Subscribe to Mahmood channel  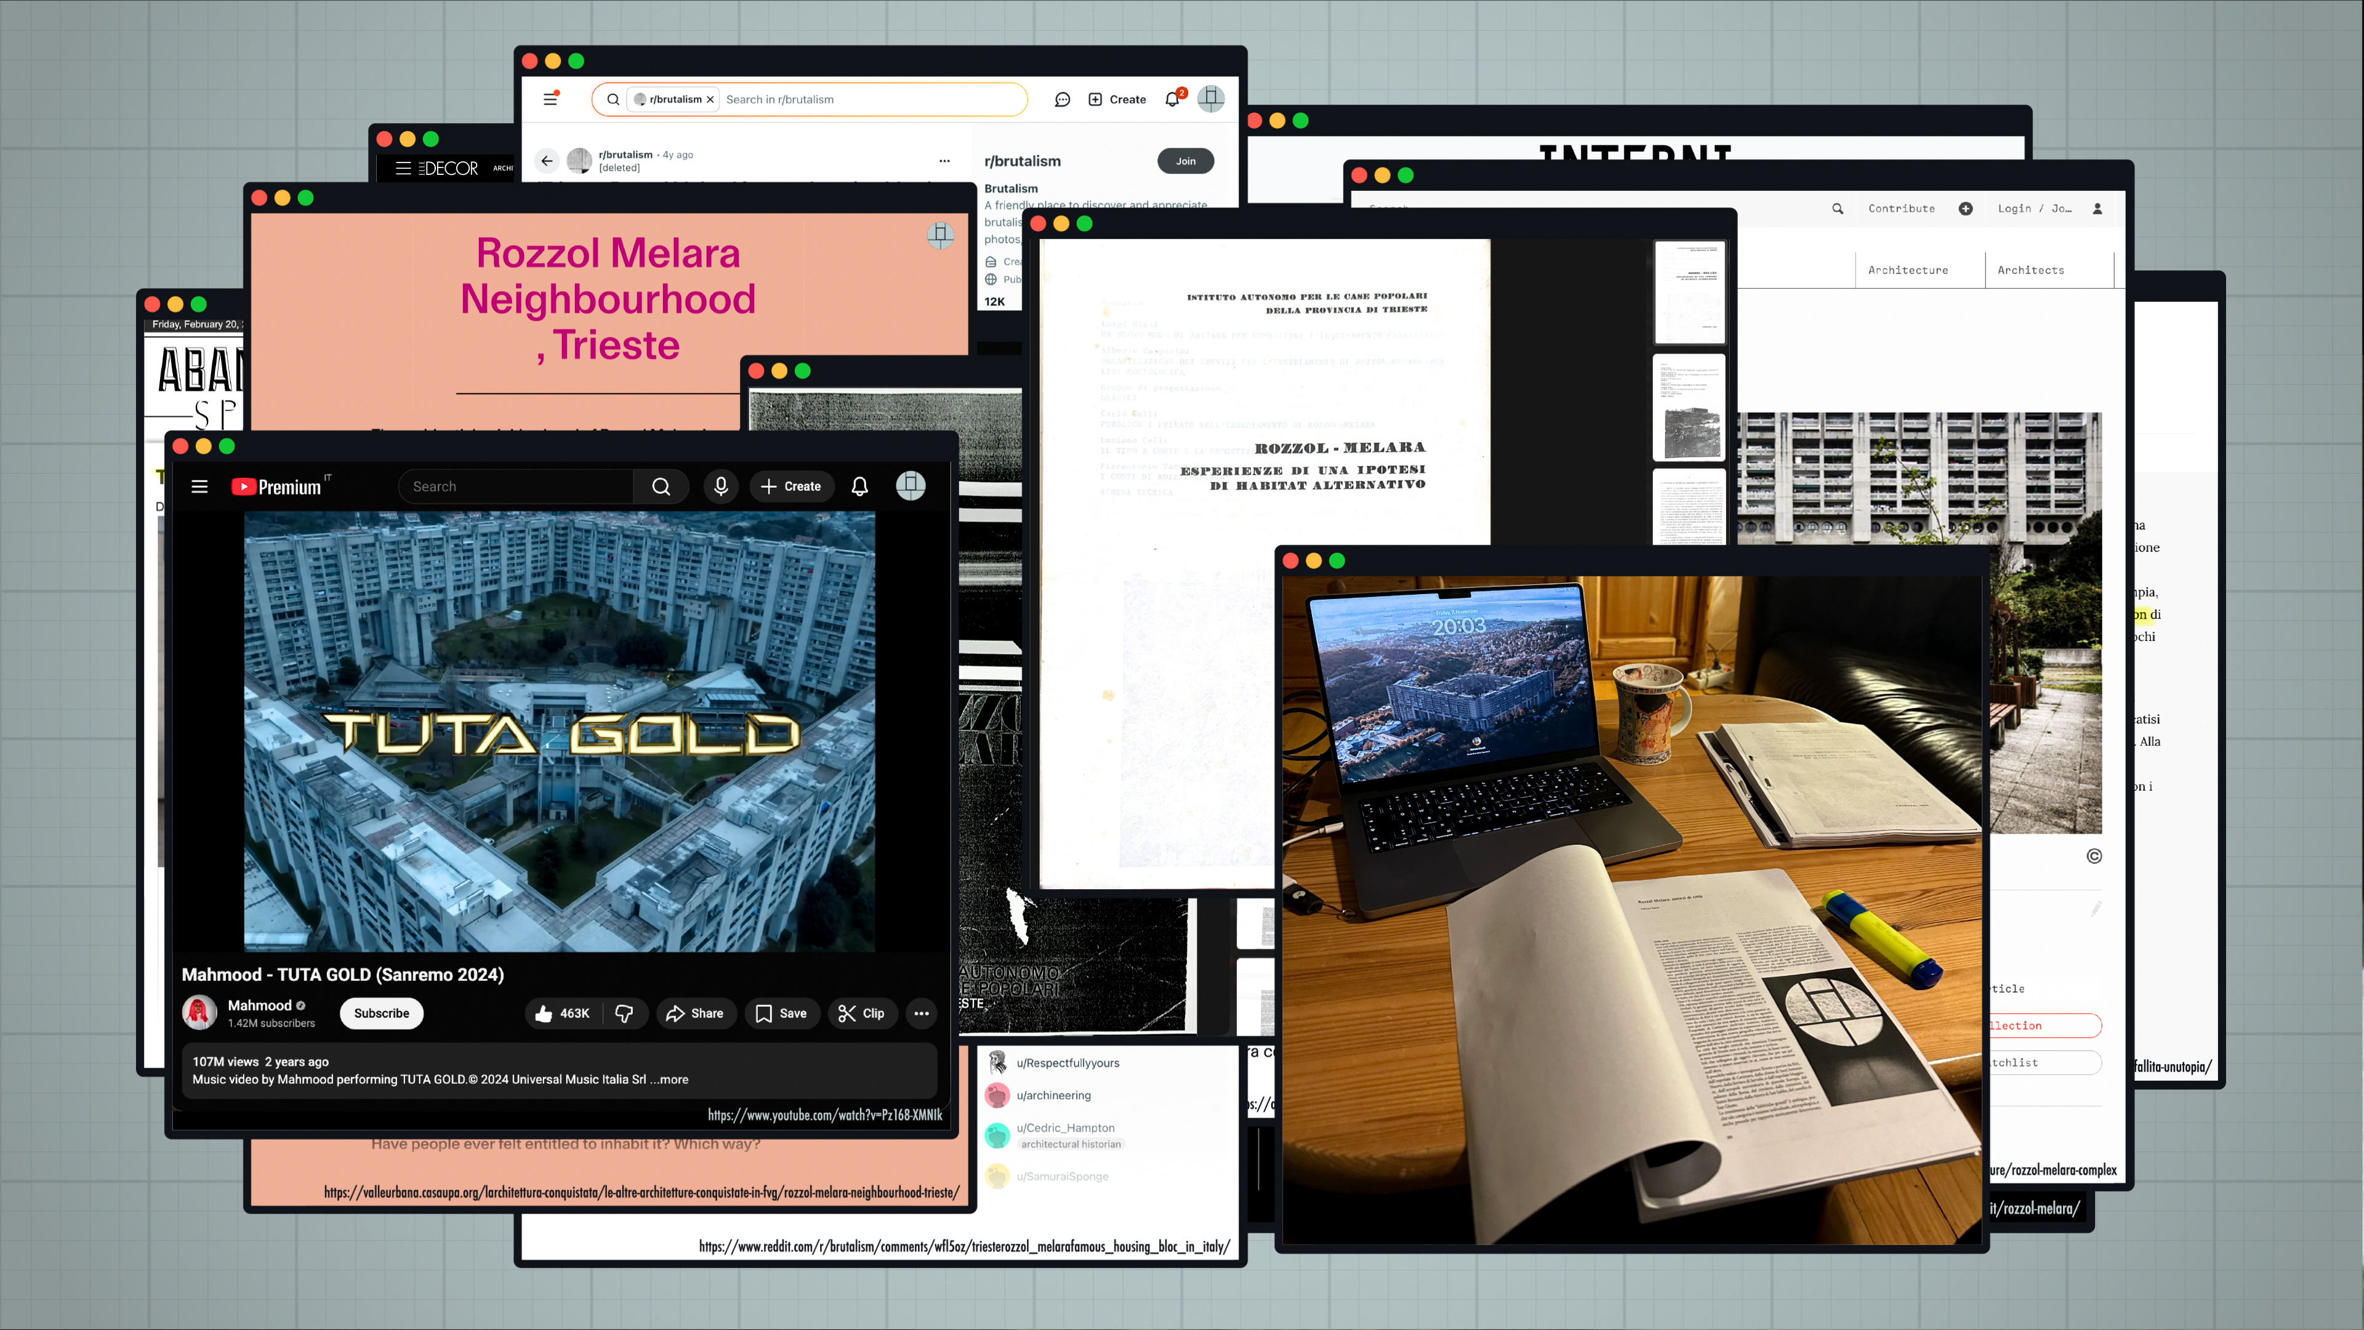point(381,1014)
